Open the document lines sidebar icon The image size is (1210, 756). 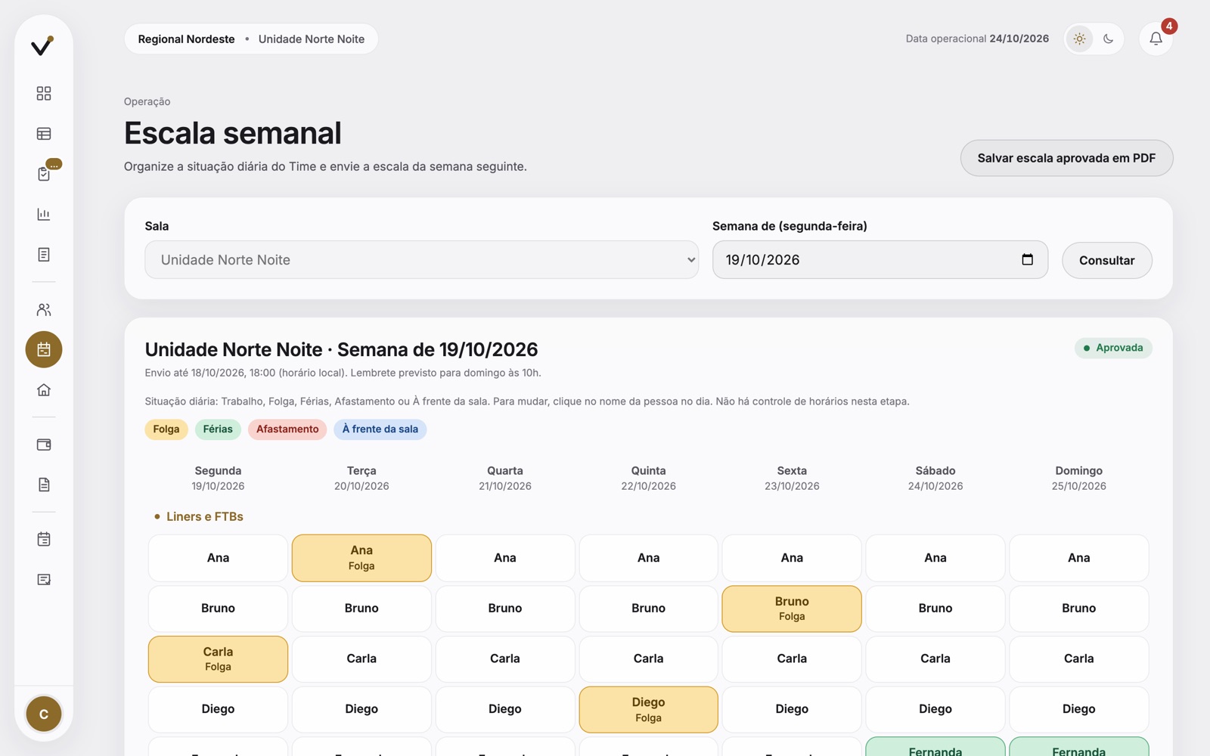(x=44, y=255)
